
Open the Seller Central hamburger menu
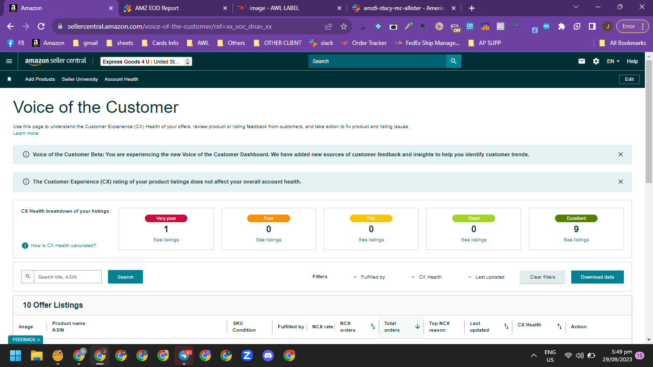click(x=9, y=61)
